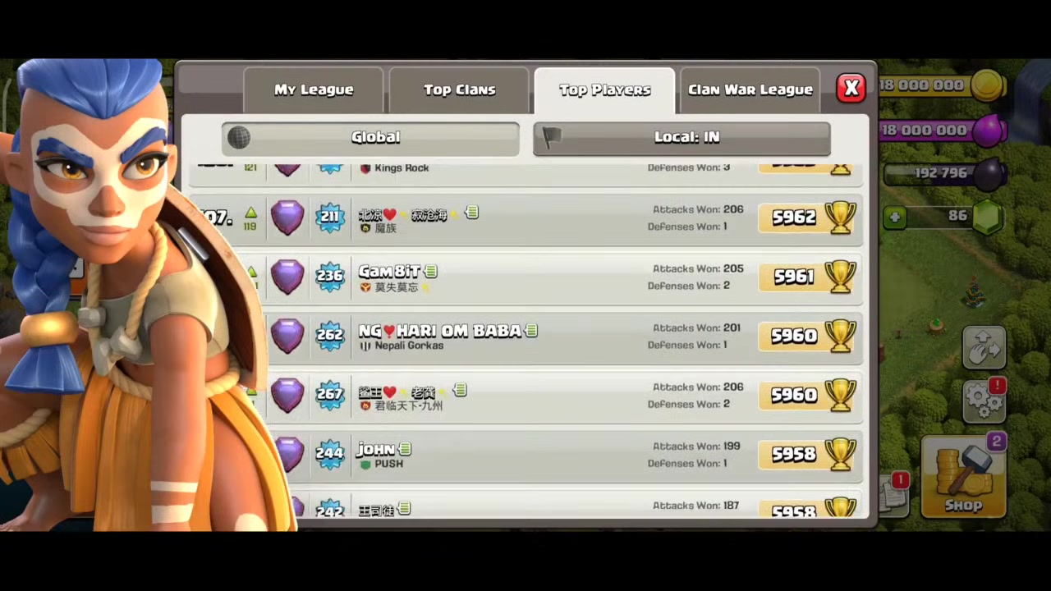Viewport: 1051px width, 591px height.
Task: Tap the trophy next to 5962
Action: pyautogui.click(x=840, y=217)
